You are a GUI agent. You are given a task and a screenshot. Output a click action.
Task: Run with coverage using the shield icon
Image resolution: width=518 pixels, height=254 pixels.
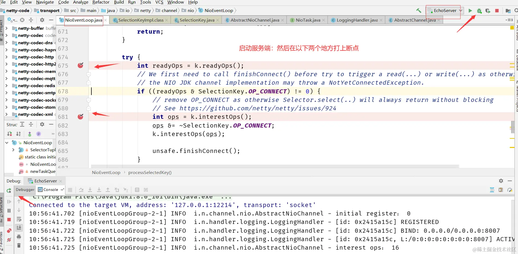(x=488, y=11)
